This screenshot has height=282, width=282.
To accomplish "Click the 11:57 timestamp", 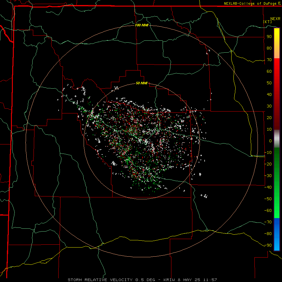I will [210, 280].
